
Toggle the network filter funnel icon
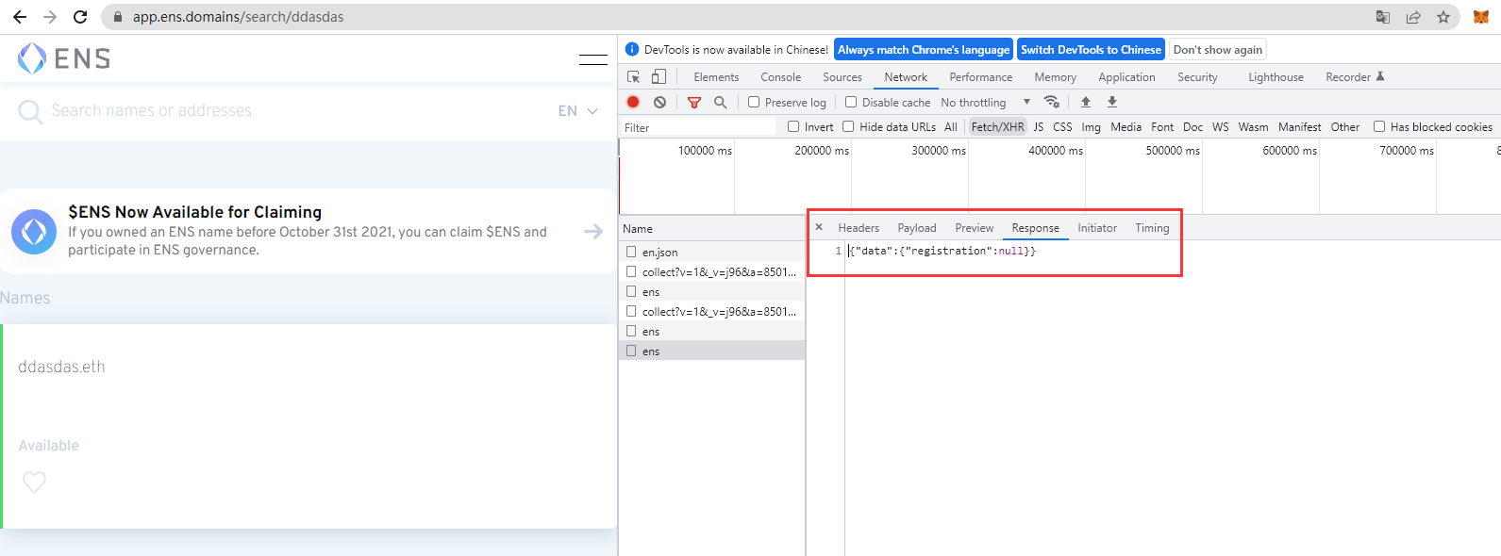pyautogui.click(x=694, y=102)
